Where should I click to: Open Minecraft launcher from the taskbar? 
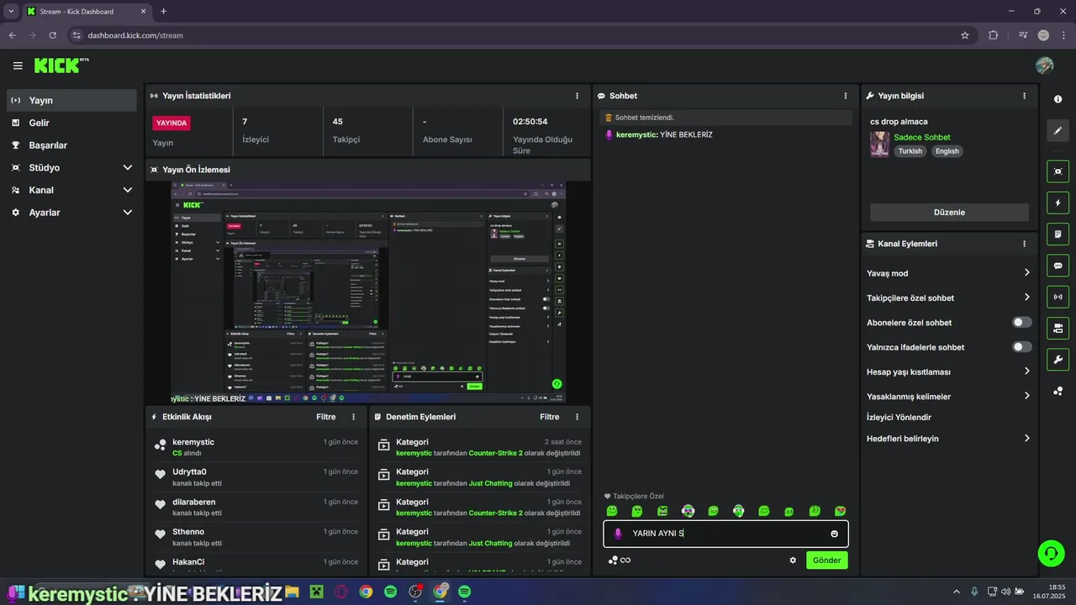point(316,592)
